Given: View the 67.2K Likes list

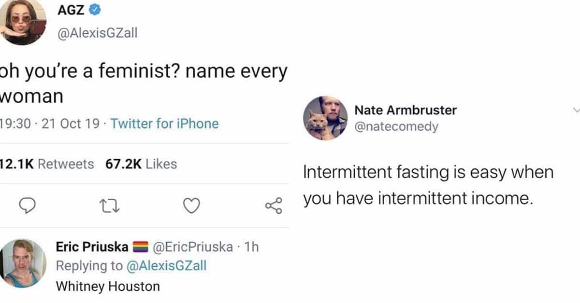Looking at the screenshot, I should point(141,164).
